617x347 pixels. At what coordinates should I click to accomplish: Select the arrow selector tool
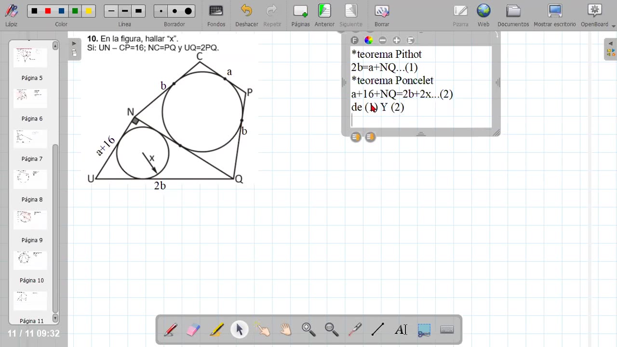[239, 330]
